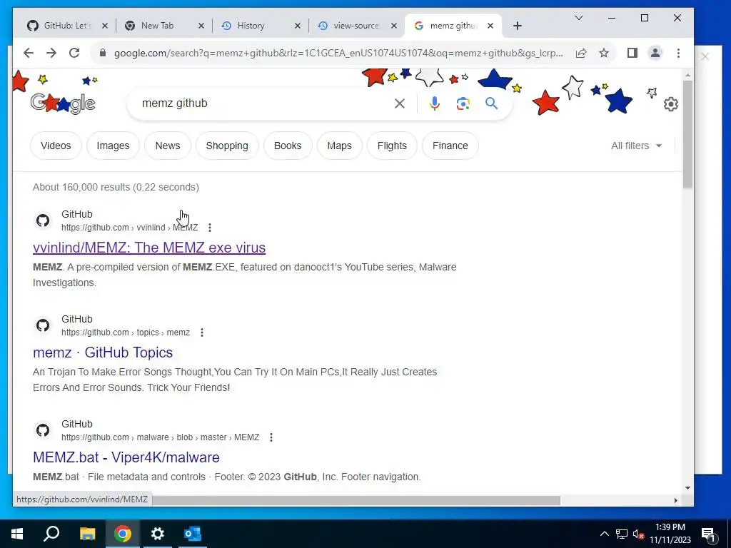Open a new browser tab
The height and width of the screenshot is (548, 731).
518,26
